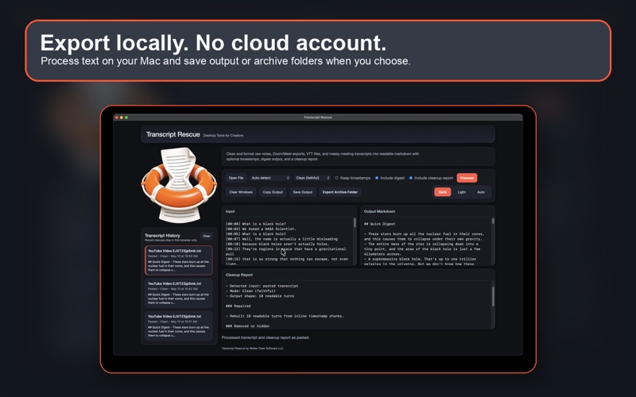
Task: Click the Transcript History heading
Action: (162, 235)
